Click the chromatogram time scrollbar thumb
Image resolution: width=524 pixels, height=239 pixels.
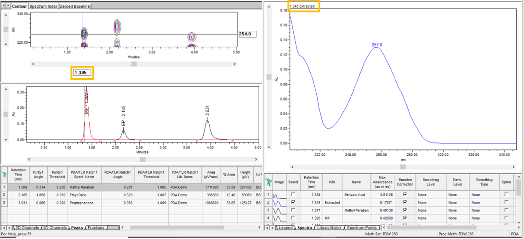click(x=142, y=159)
